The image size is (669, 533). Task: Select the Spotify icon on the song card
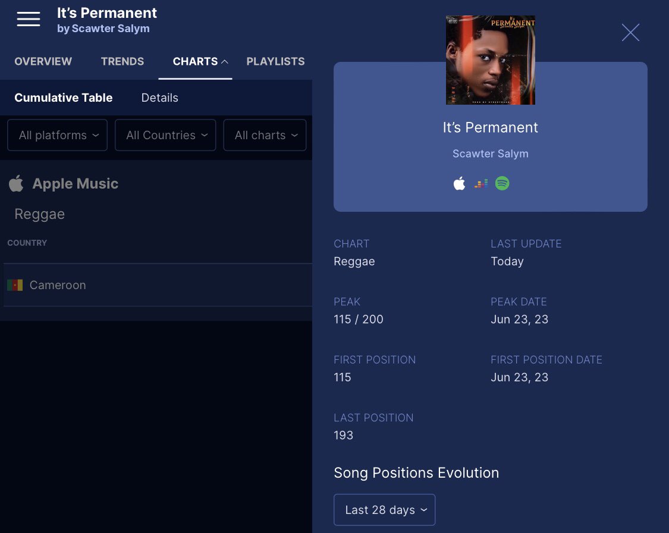(502, 183)
